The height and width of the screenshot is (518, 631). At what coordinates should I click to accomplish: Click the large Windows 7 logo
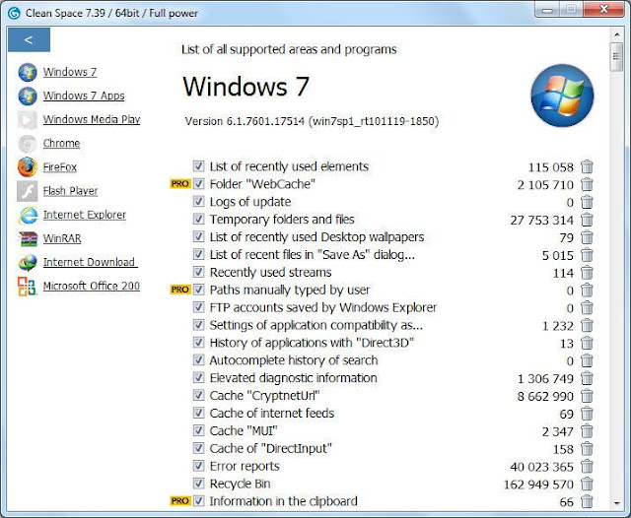coord(562,96)
